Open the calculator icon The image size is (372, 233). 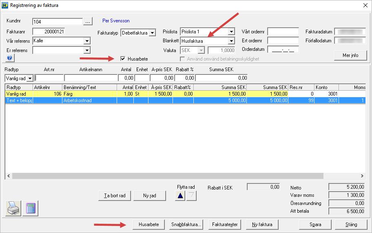point(30,208)
